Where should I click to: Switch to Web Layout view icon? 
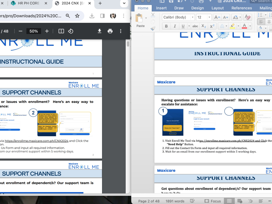[x=240, y=201]
